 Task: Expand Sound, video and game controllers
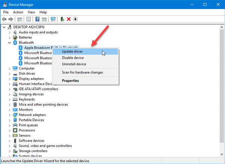tap(9, 146)
